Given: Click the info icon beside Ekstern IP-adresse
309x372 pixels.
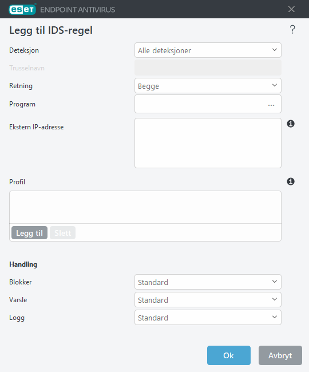Looking at the screenshot, I should click(x=291, y=124).
